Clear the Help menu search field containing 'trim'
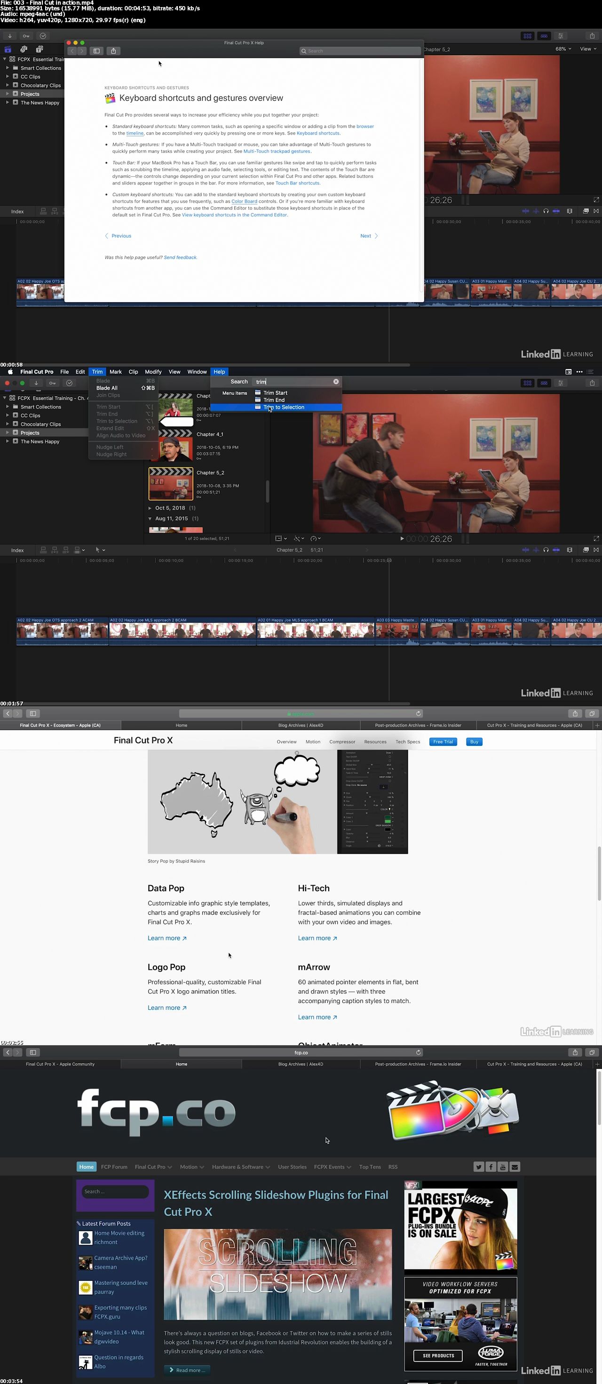 pos(336,382)
